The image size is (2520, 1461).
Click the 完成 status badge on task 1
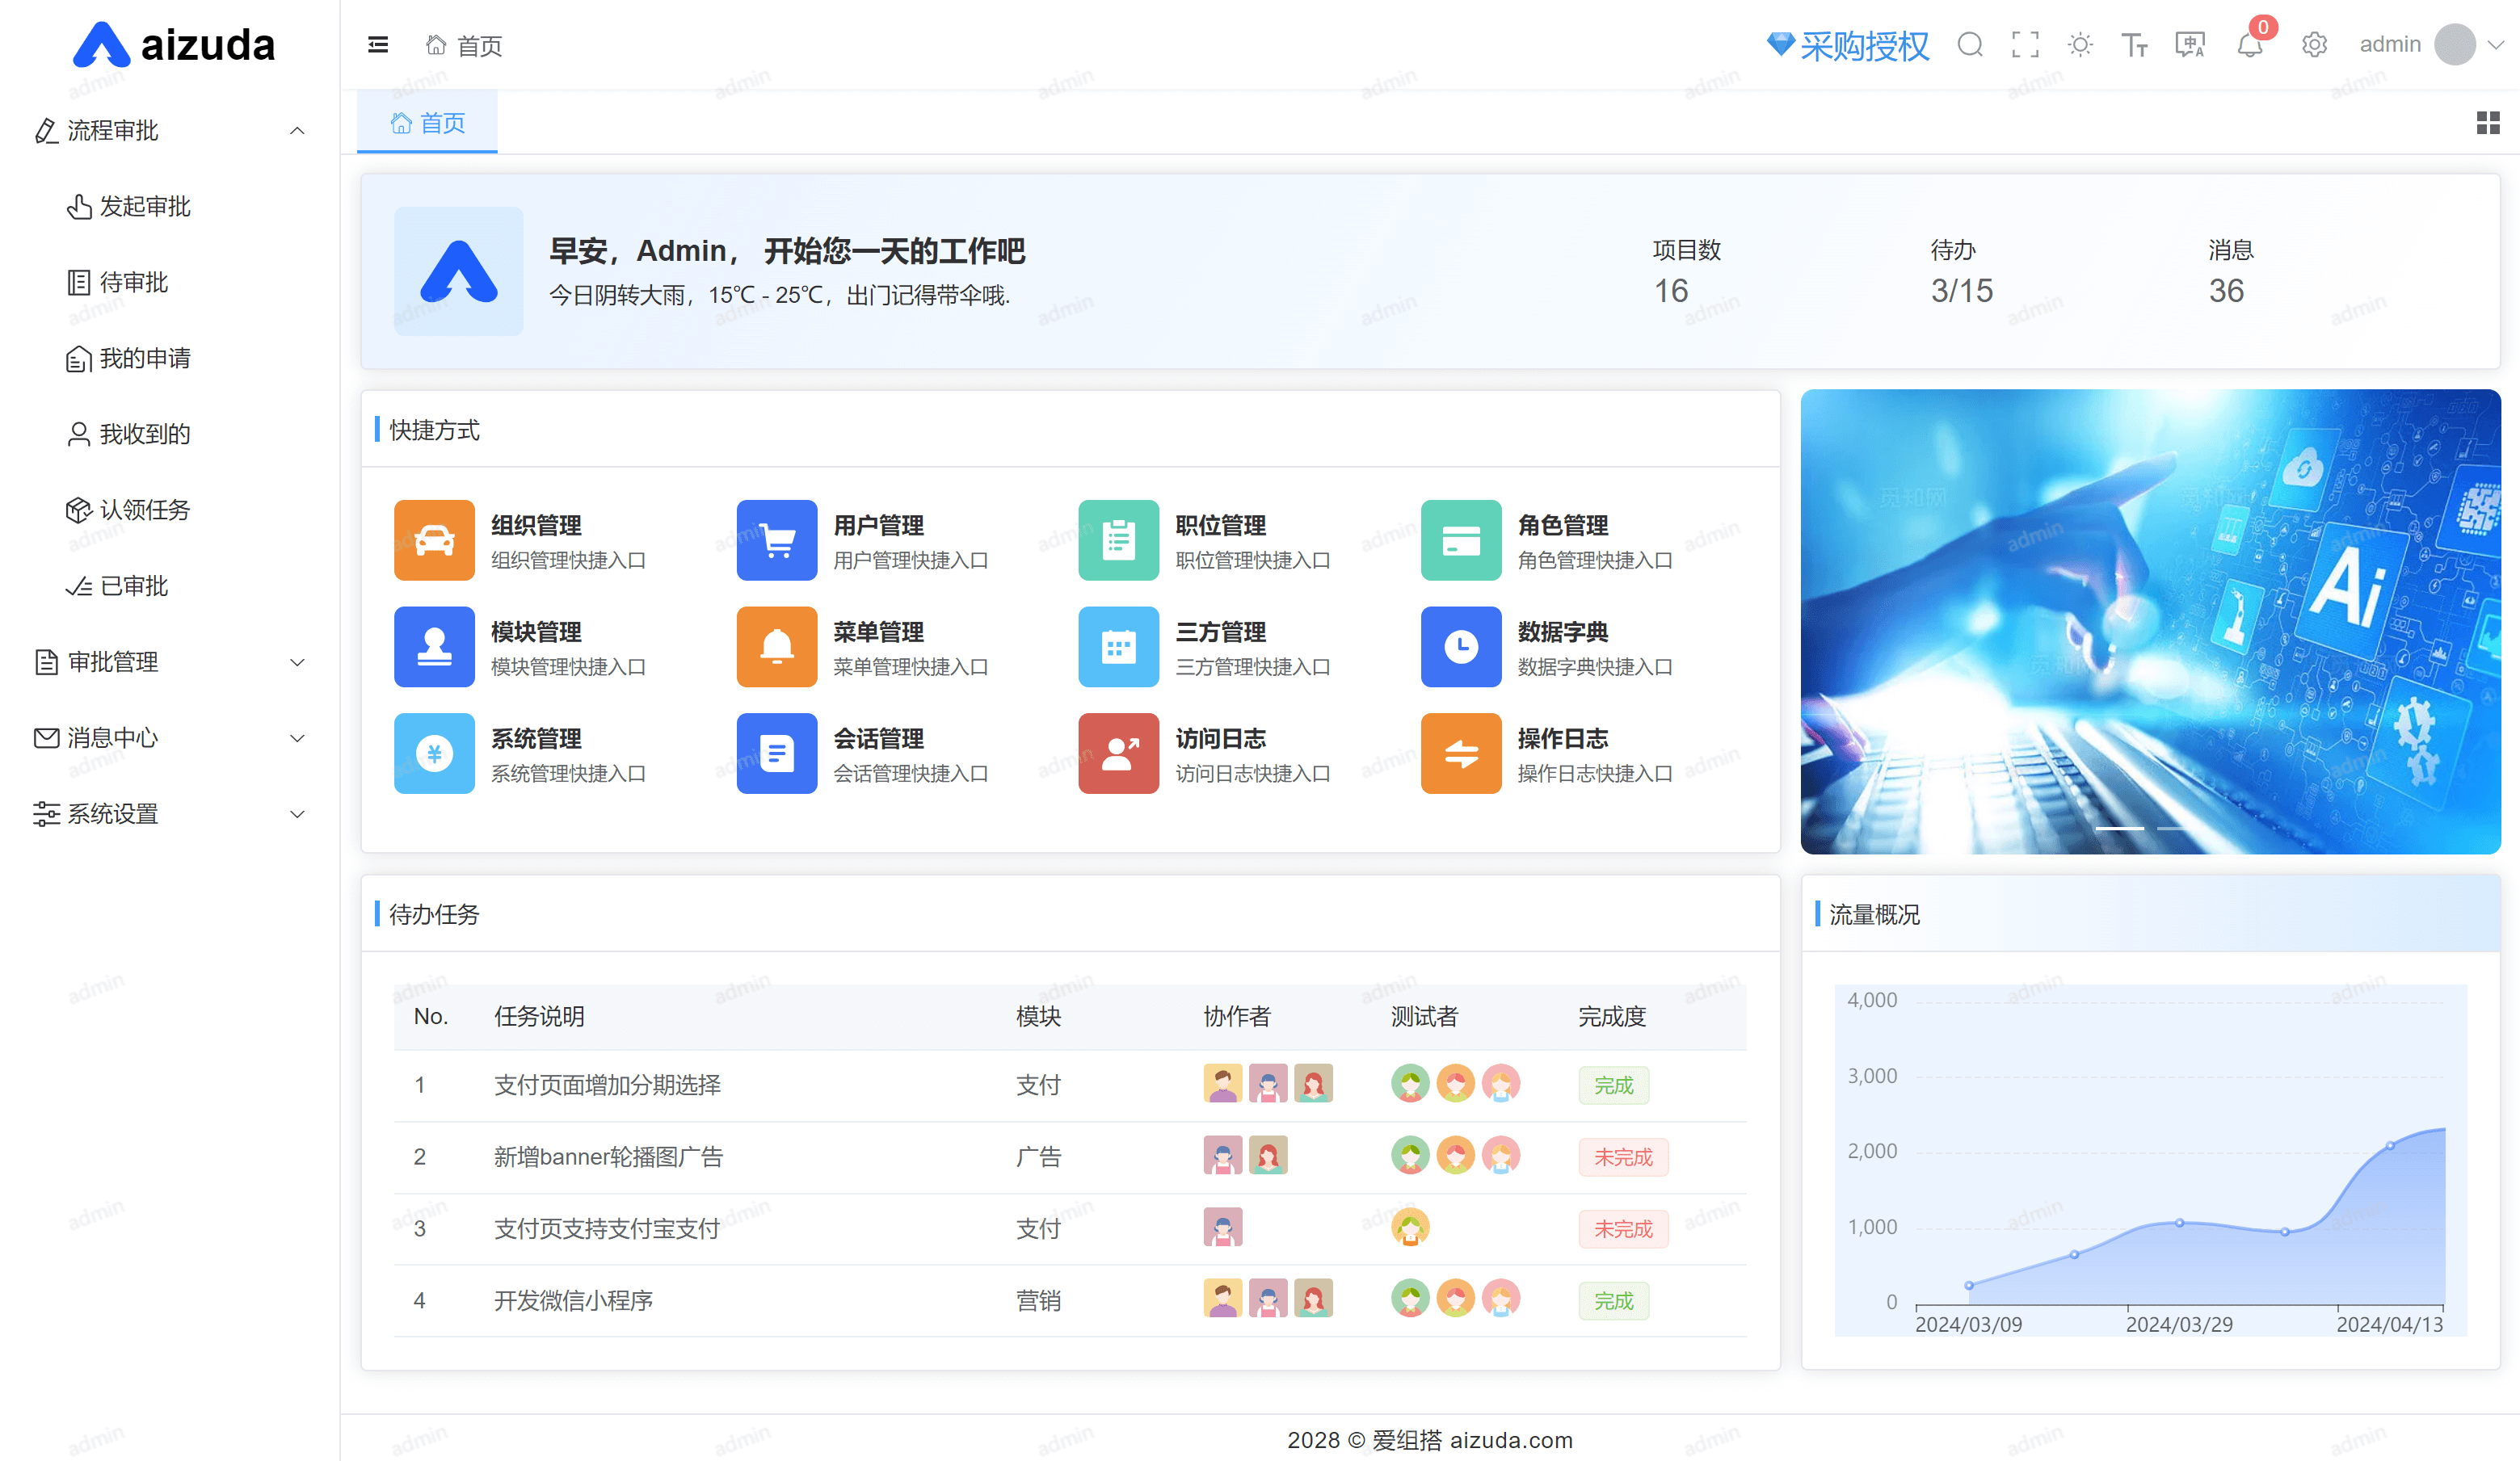click(x=1613, y=1085)
